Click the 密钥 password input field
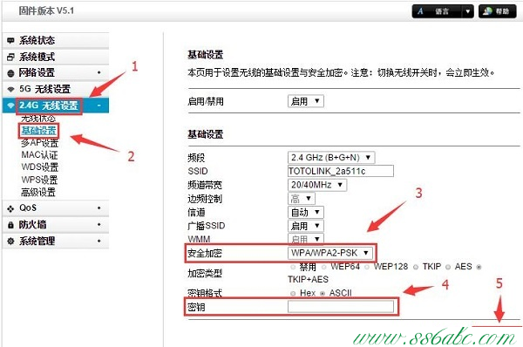The image size is (523, 347). (x=341, y=306)
